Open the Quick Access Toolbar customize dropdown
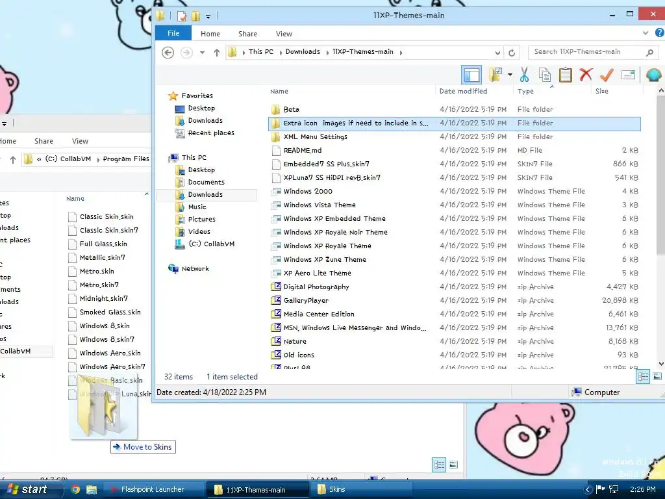665x499 pixels. (x=208, y=16)
